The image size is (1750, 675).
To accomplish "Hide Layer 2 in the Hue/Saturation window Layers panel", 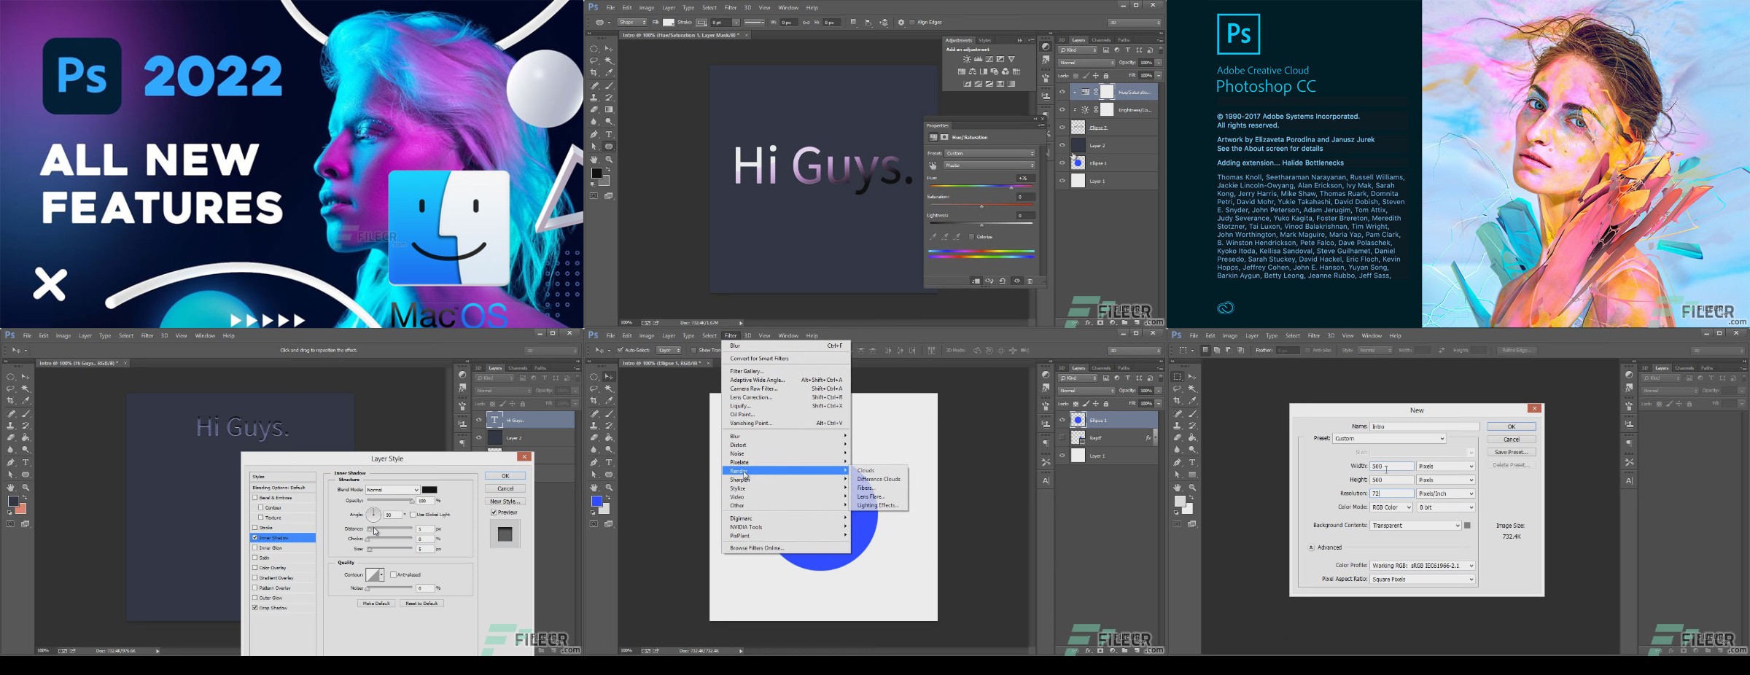I will pyautogui.click(x=1062, y=145).
